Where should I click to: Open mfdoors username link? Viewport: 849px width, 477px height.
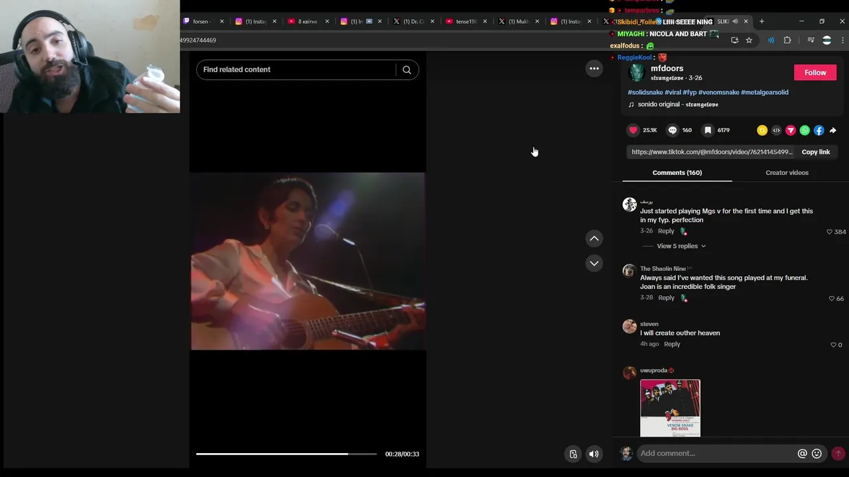point(667,68)
